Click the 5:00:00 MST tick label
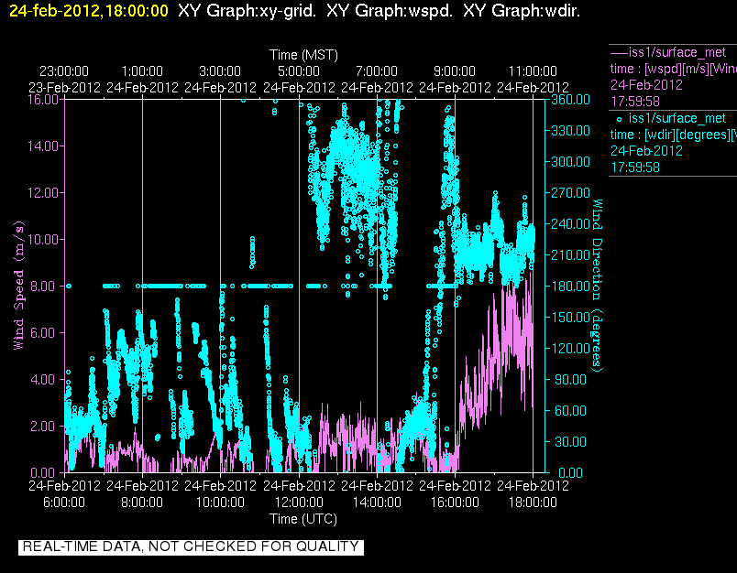Viewport: 737px width, 573px height. click(x=299, y=71)
